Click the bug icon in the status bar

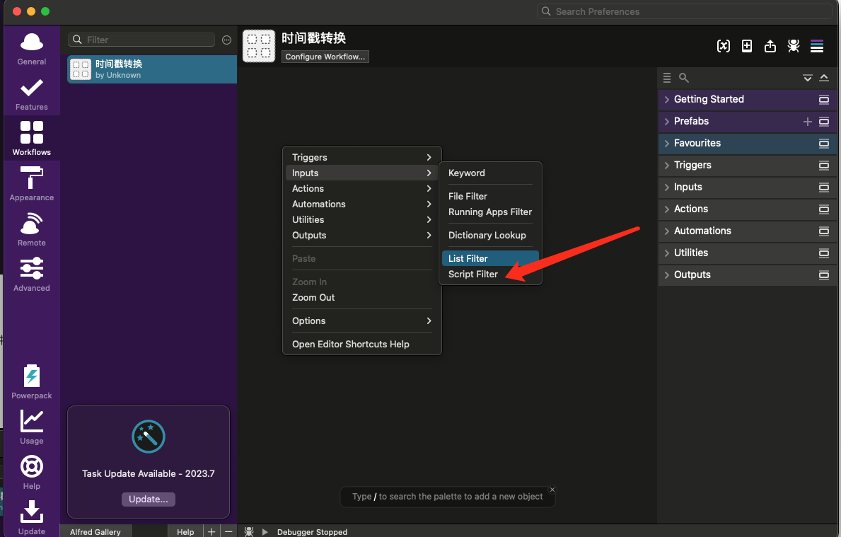249,531
